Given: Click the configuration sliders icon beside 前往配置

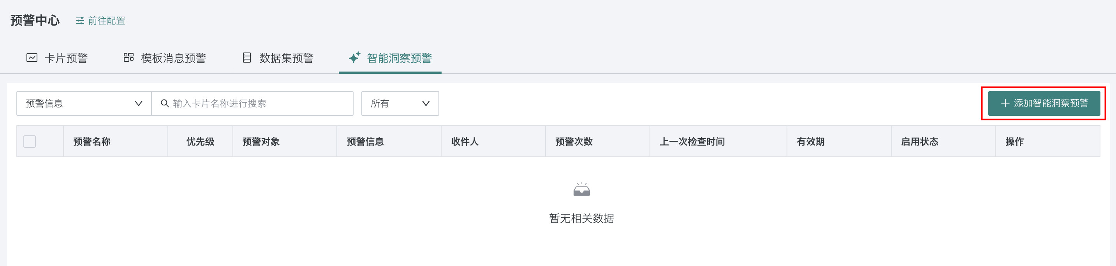Looking at the screenshot, I should [x=80, y=21].
